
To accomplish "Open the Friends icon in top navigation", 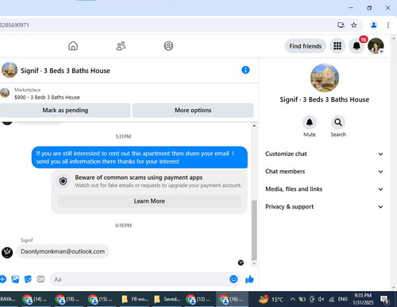I will [121, 46].
